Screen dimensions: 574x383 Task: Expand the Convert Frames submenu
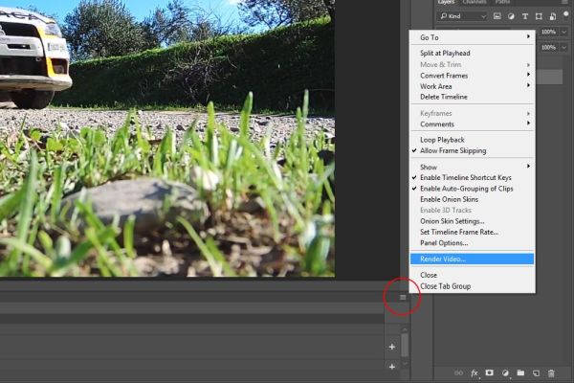473,76
